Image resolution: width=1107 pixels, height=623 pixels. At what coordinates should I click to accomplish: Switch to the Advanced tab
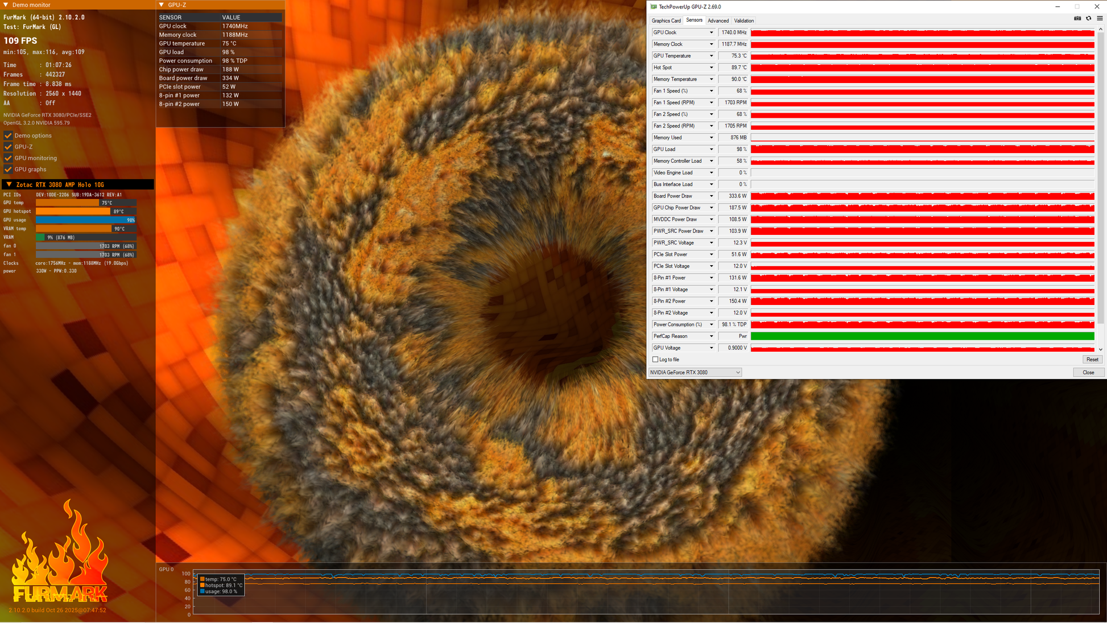coord(717,20)
